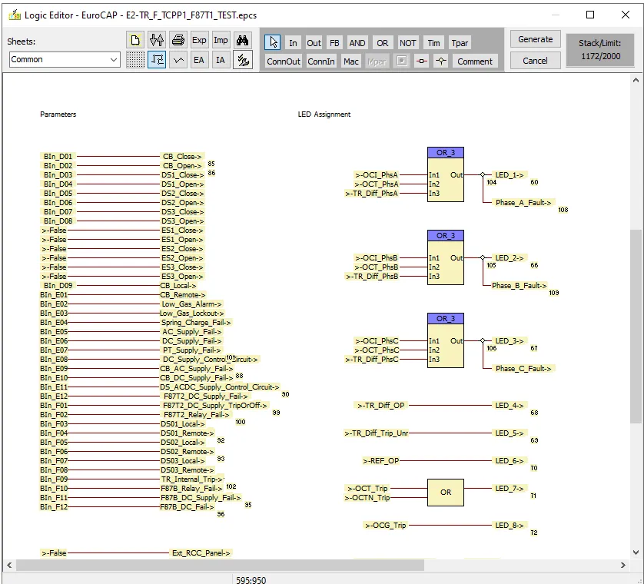Click the horizontal scrollbar left arrow

[9, 565]
